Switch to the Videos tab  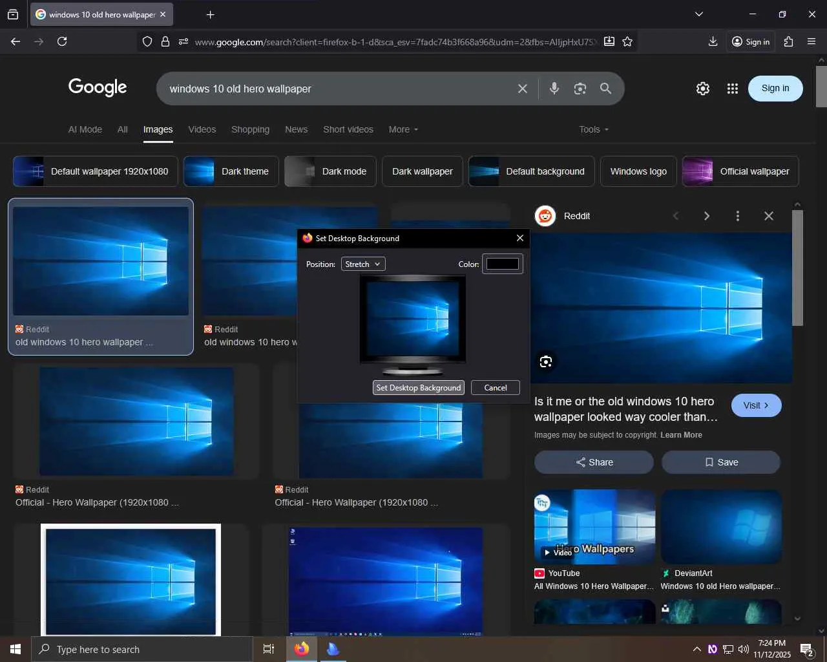(x=202, y=129)
